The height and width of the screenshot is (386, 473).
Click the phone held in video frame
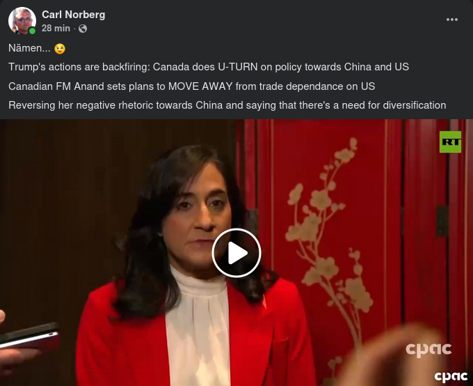29,336
